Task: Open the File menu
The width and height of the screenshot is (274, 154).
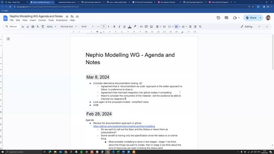Action: point(12,20)
